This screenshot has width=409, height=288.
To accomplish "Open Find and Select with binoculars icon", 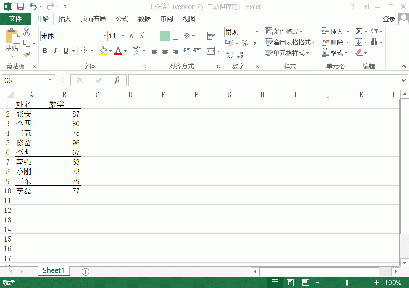I will pyautogui.click(x=374, y=42).
